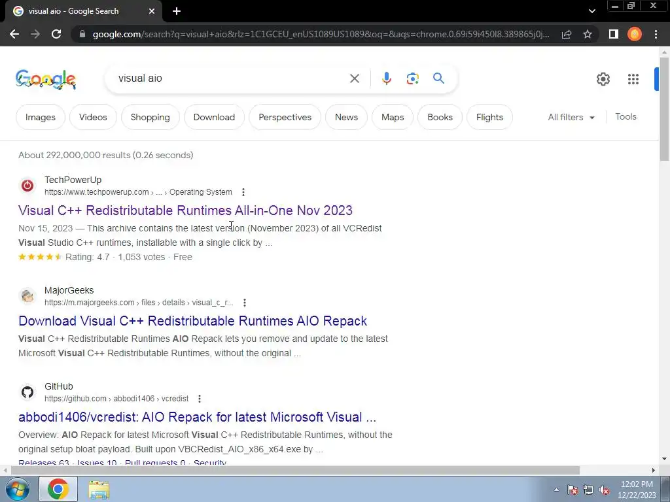Open TechPowerUp result options menu
This screenshot has width=670, height=502.
[243, 192]
